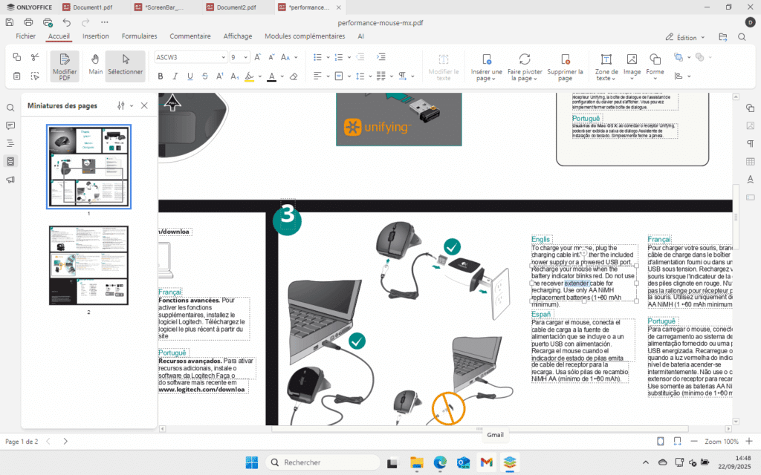The width and height of the screenshot is (761, 475).
Task: Open the comments panel in left sidebar
Action: coord(10,125)
